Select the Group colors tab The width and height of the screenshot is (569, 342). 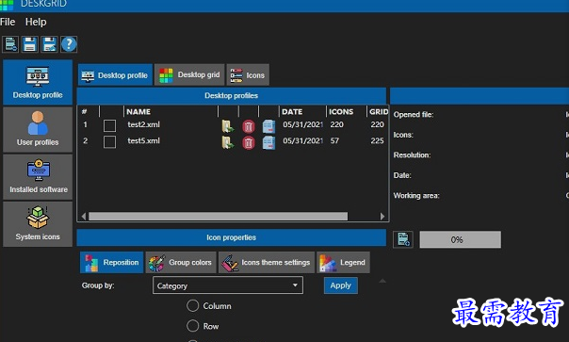pyautogui.click(x=181, y=262)
